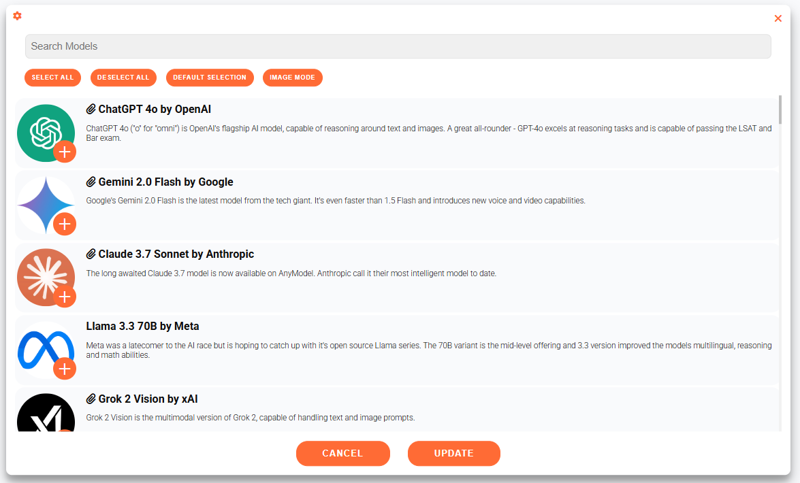Image resolution: width=800 pixels, height=483 pixels.
Task: Add ChatGPT 4o using its plus toggle
Action: [x=65, y=152]
